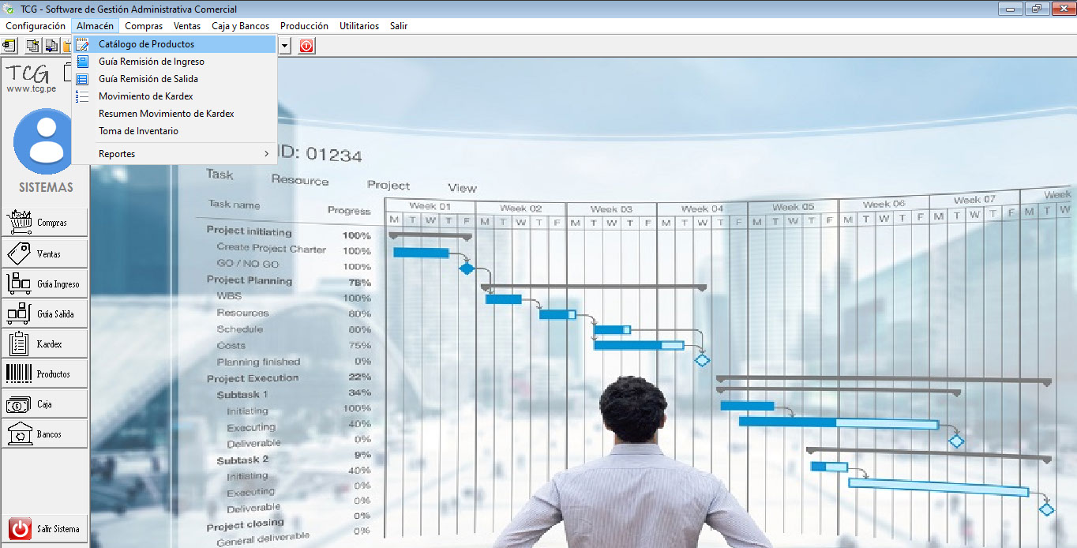Click the Toma de Inventario option

click(x=138, y=131)
